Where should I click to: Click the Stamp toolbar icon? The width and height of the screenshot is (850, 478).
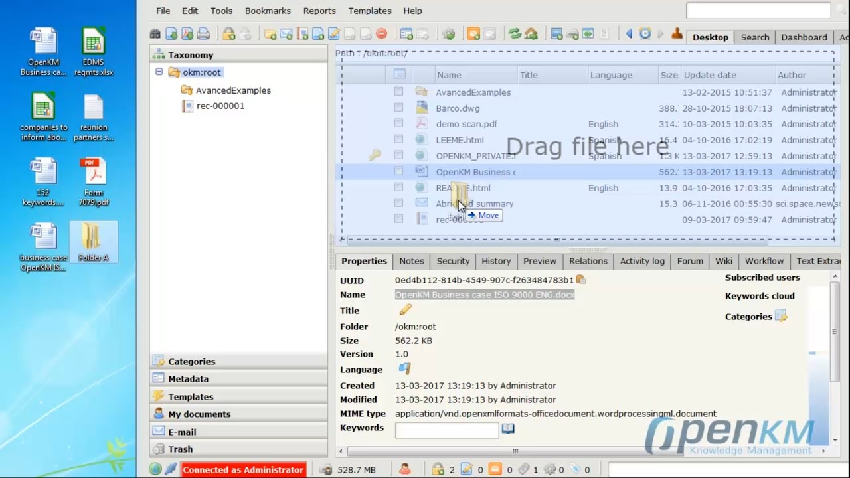(x=677, y=33)
